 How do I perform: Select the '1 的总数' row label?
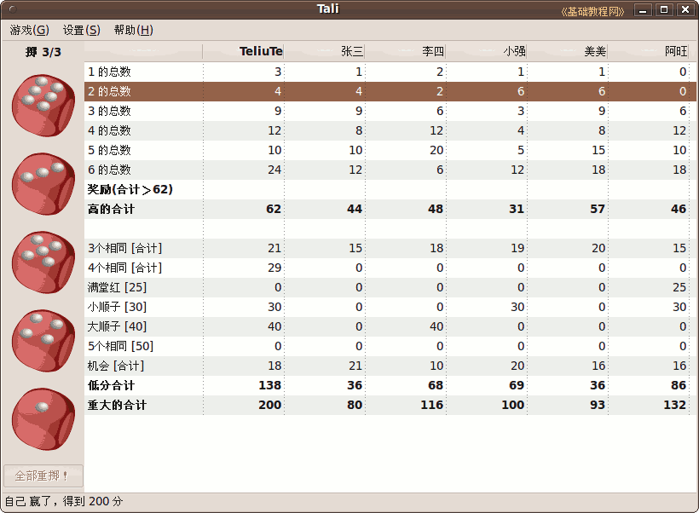tap(109, 72)
